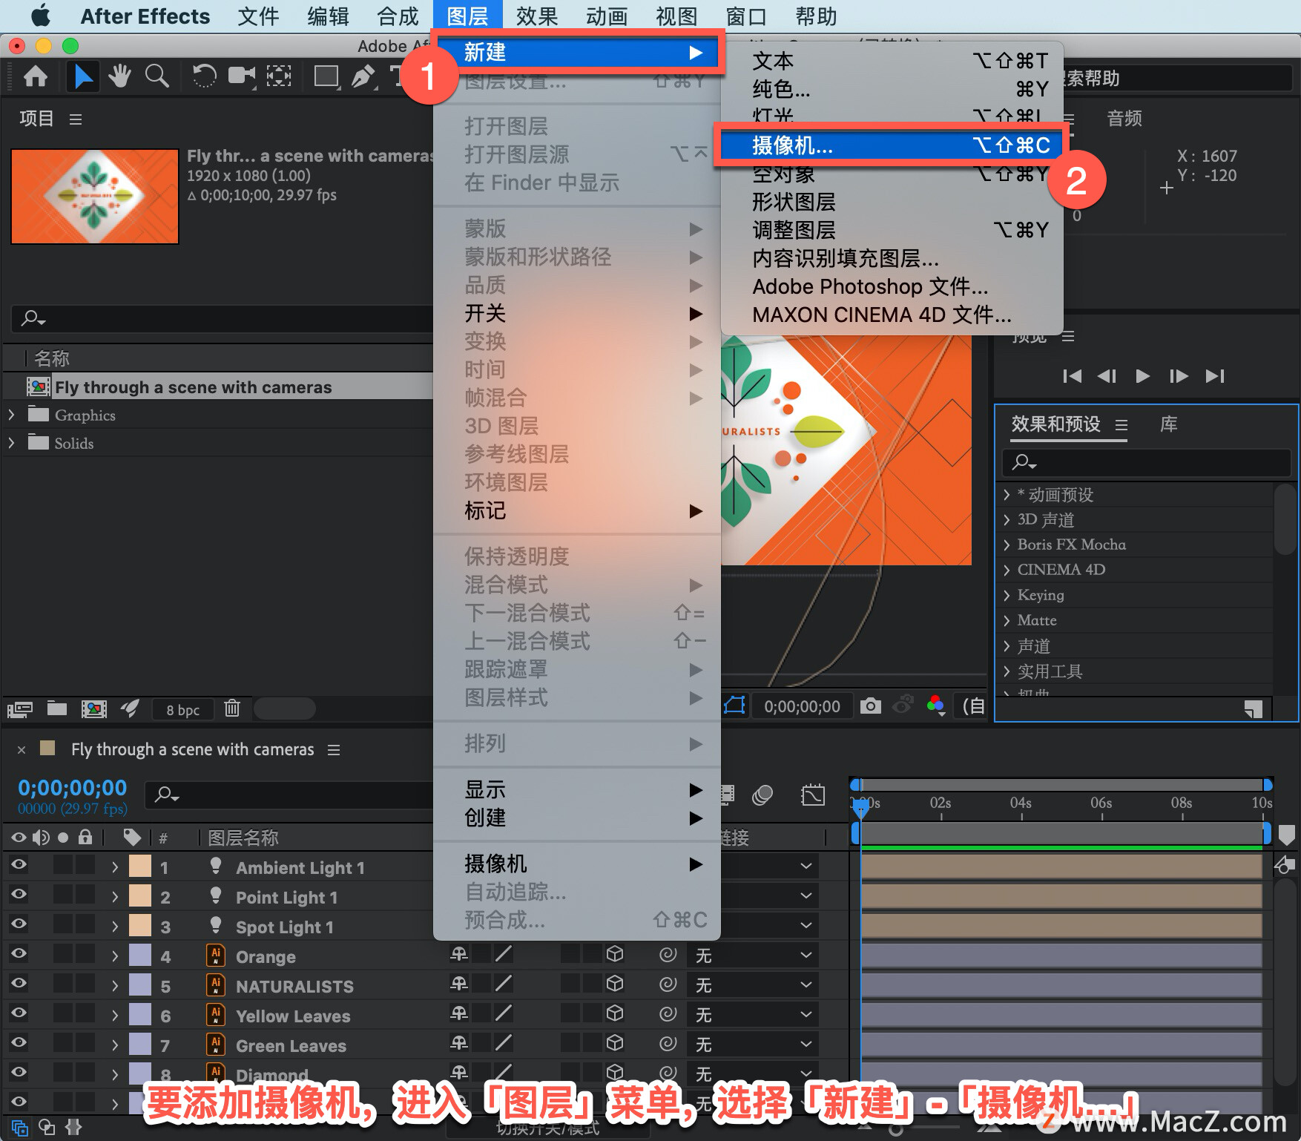1301x1141 pixels.
Task: Select the Selection arrow tool
Action: (x=83, y=76)
